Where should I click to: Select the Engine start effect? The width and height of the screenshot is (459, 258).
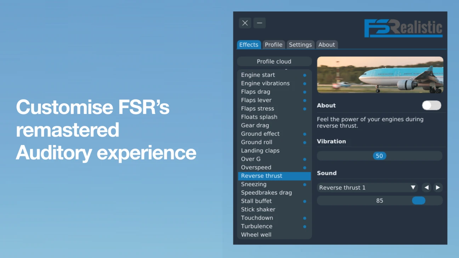tap(274, 75)
